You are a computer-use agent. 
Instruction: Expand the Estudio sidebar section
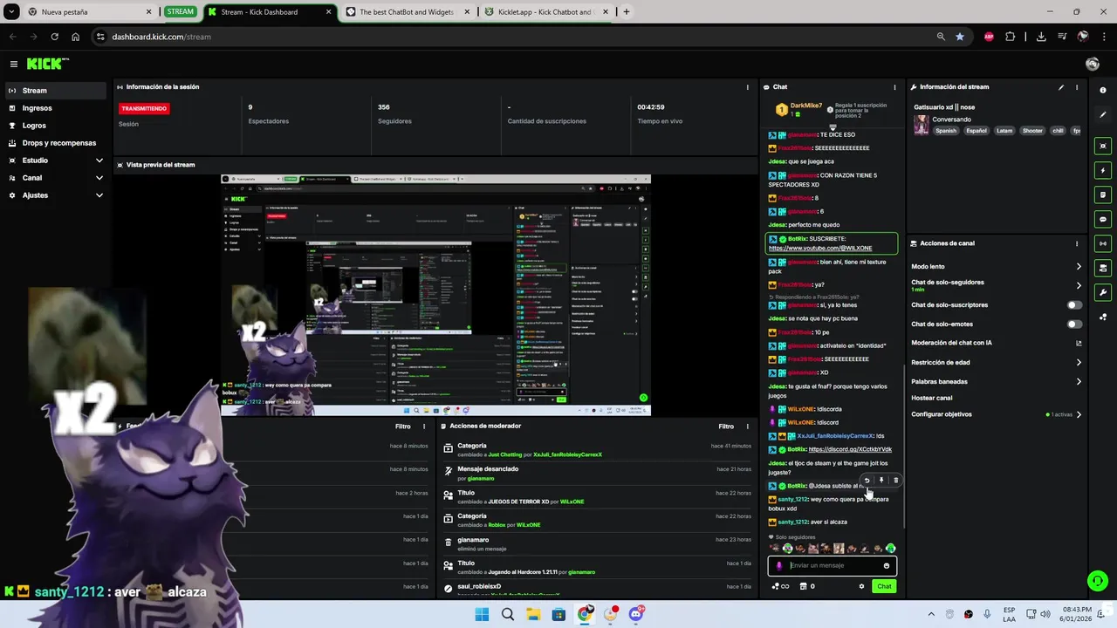click(54, 160)
